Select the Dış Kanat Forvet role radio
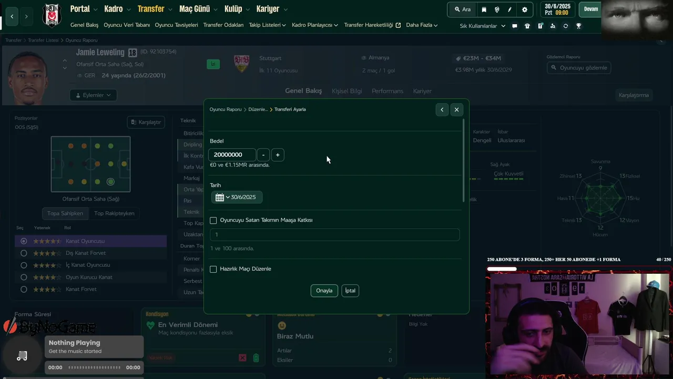The height and width of the screenshot is (379, 673). [24, 253]
